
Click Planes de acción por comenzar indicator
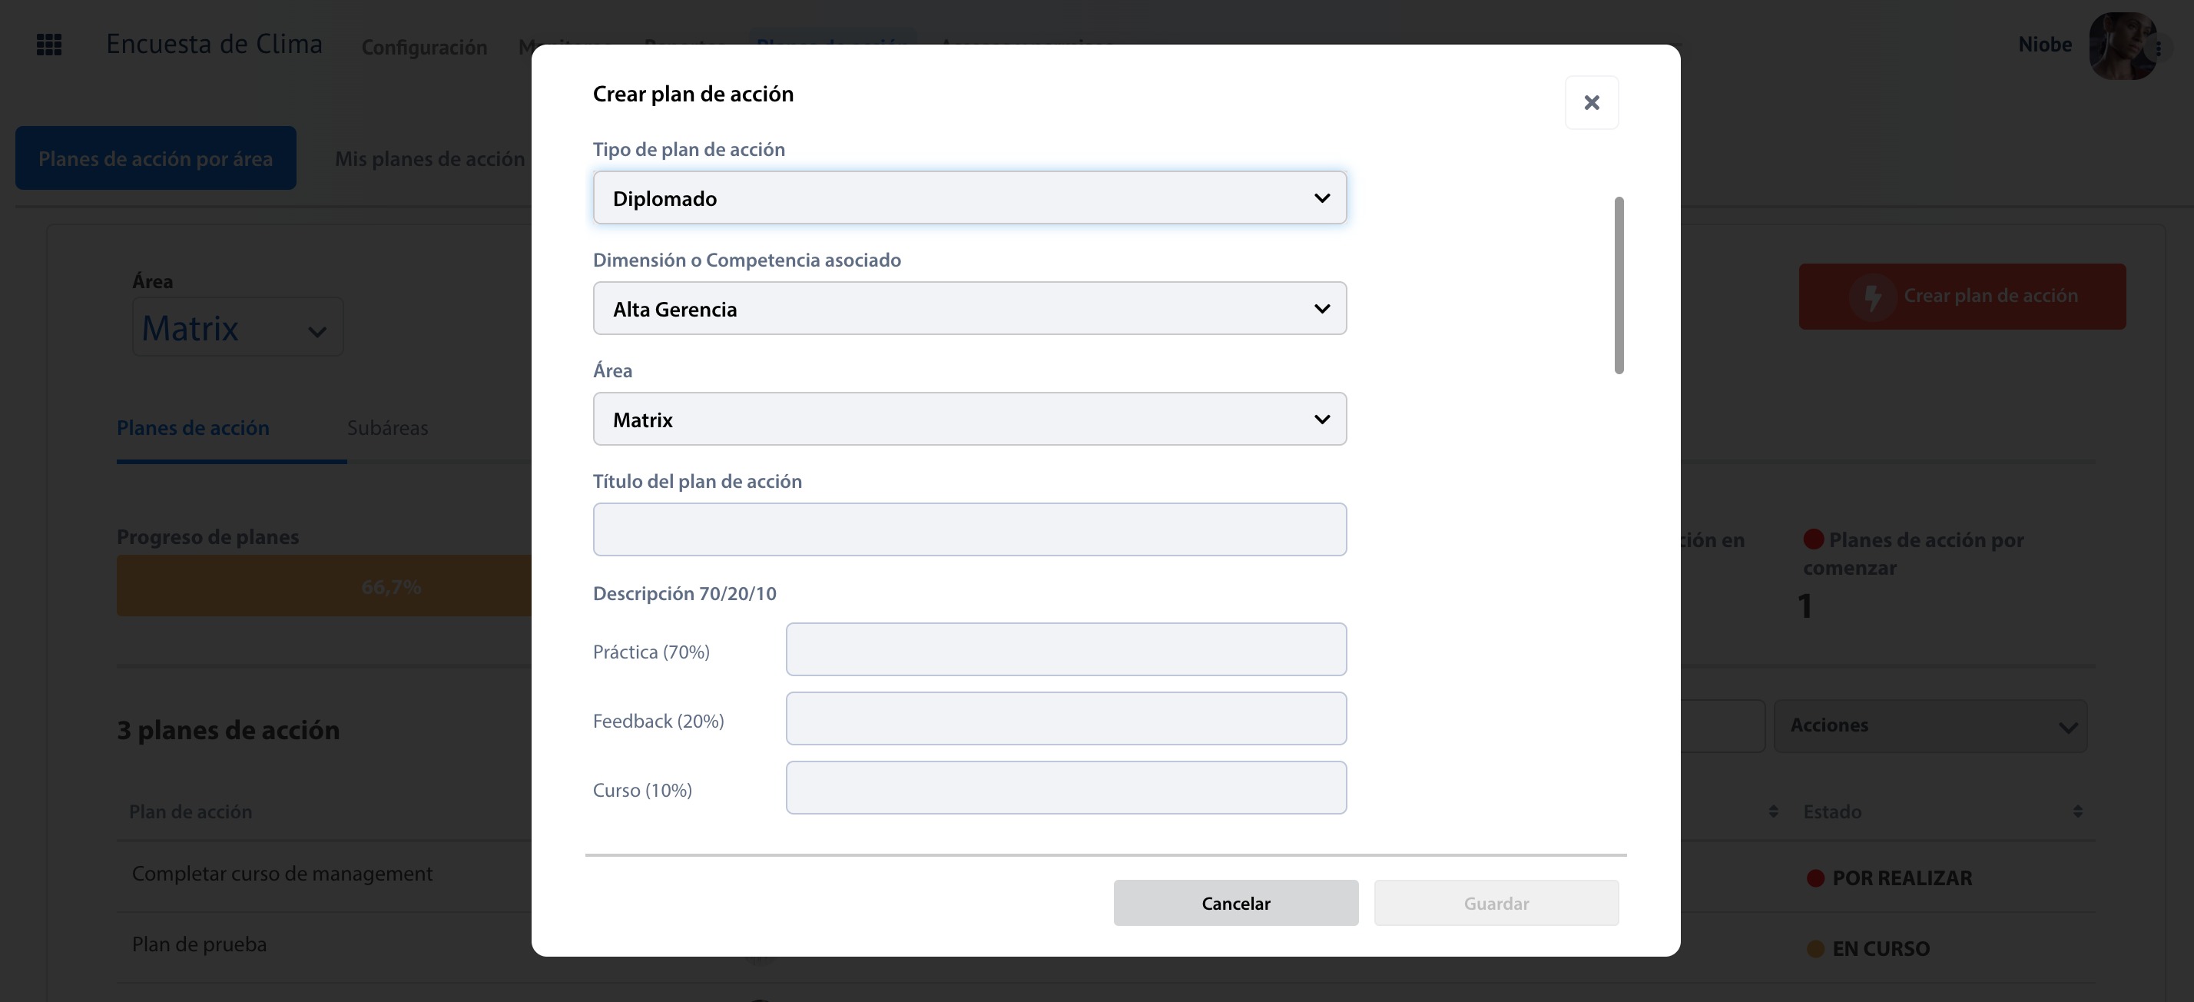tap(1913, 554)
